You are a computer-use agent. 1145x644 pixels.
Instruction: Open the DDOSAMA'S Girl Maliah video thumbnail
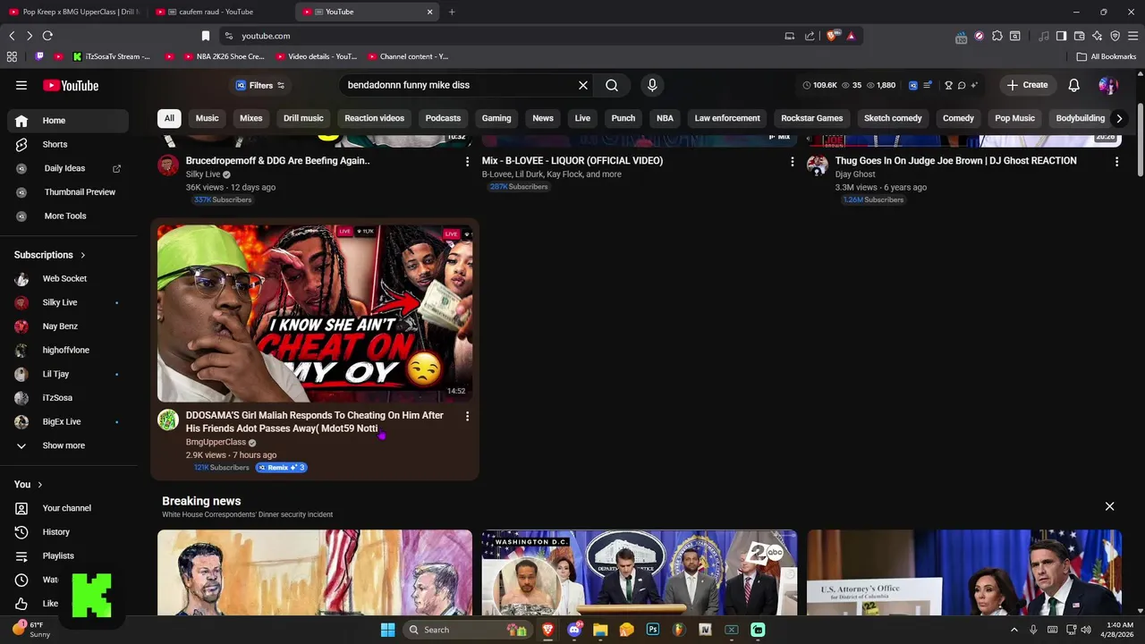pos(315,313)
